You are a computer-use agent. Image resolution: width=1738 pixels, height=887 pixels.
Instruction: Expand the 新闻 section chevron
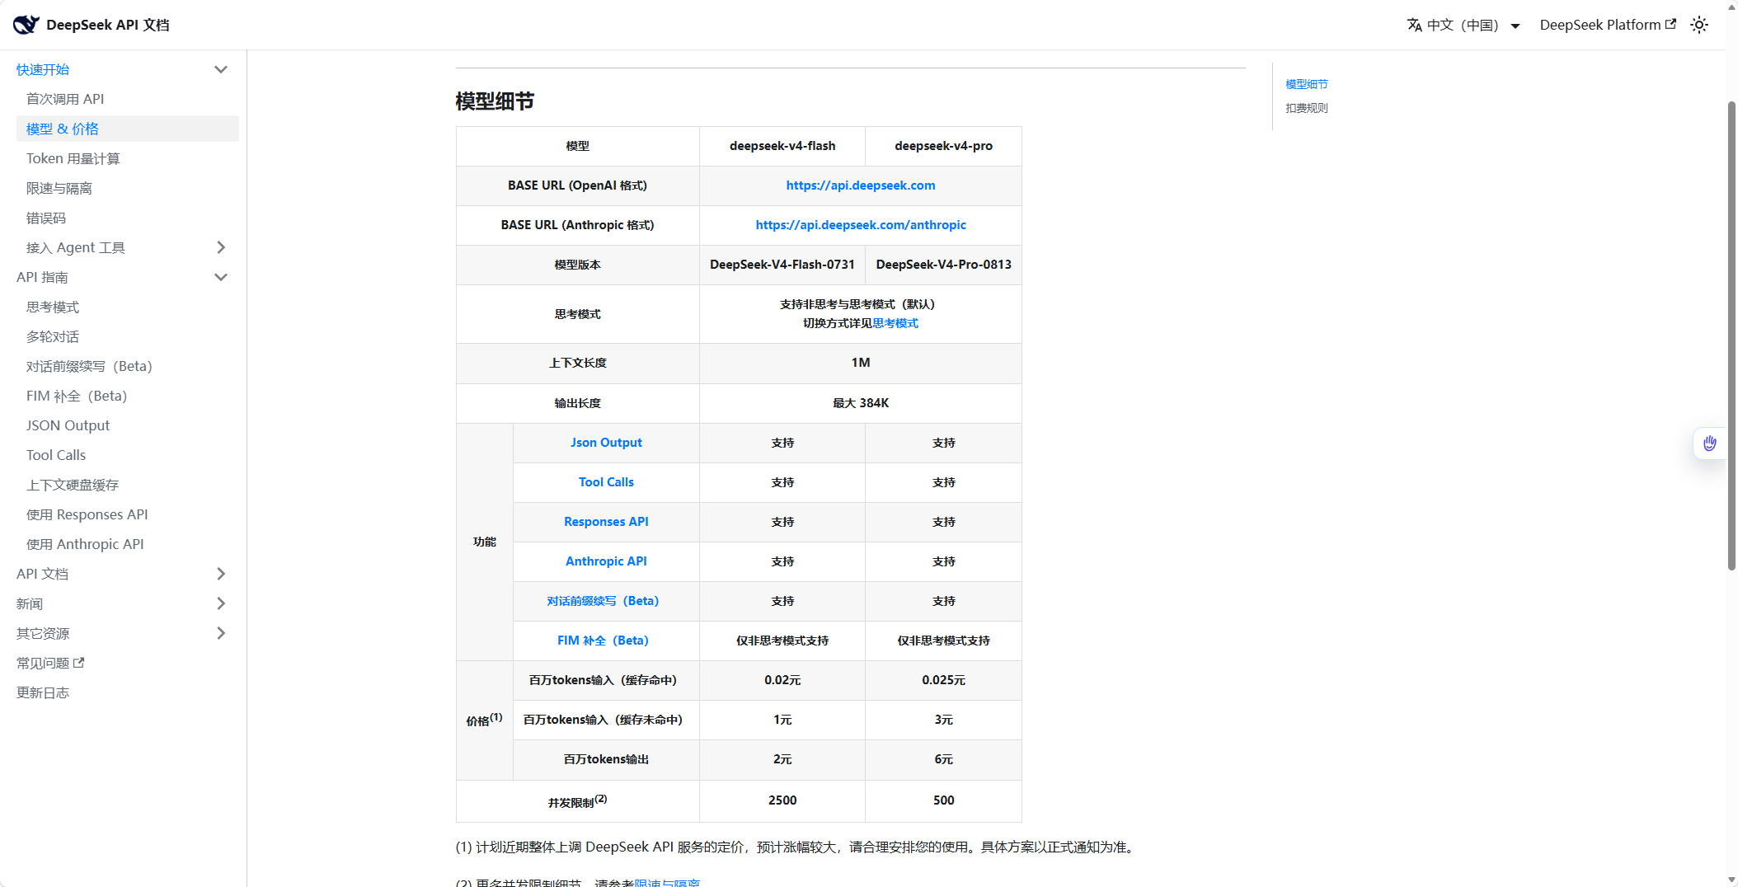tap(221, 603)
